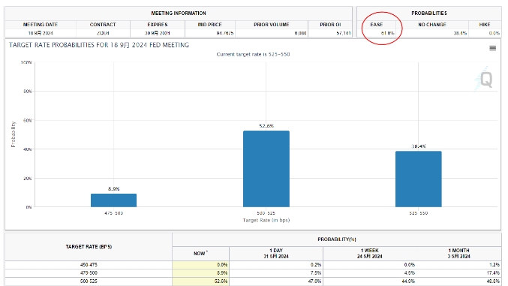Select the EASE probability header
Image resolution: width=508 pixels, height=286 pixels.
pos(377,25)
